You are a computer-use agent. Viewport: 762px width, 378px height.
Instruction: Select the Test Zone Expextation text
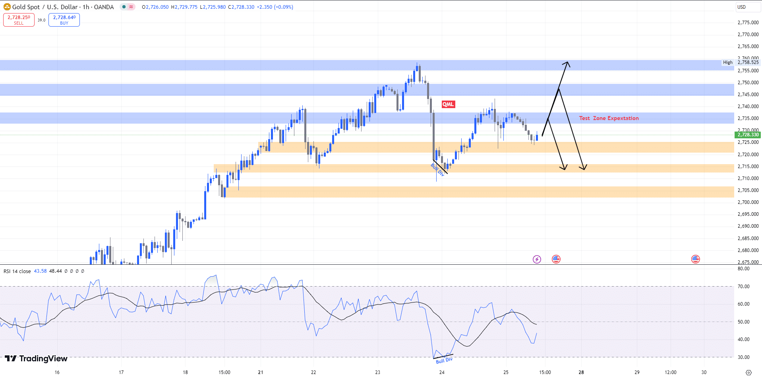coord(609,118)
